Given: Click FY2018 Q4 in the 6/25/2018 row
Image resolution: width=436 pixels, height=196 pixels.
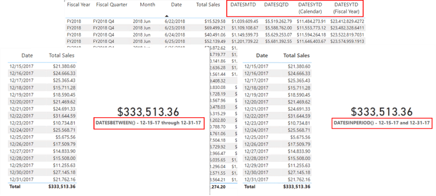Looking at the screenshot, I should coord(104,42).
